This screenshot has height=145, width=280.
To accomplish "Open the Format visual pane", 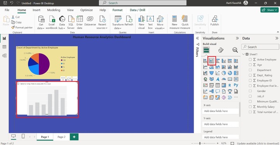I will click(x=221, y=50).
